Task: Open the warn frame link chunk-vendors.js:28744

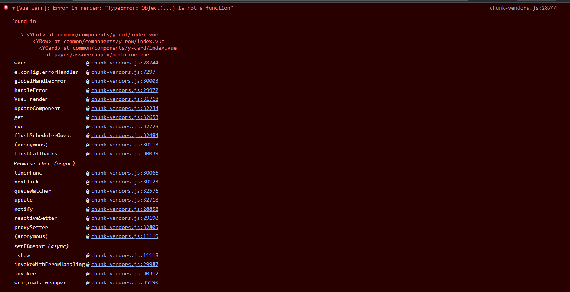Action: point(125,63)
